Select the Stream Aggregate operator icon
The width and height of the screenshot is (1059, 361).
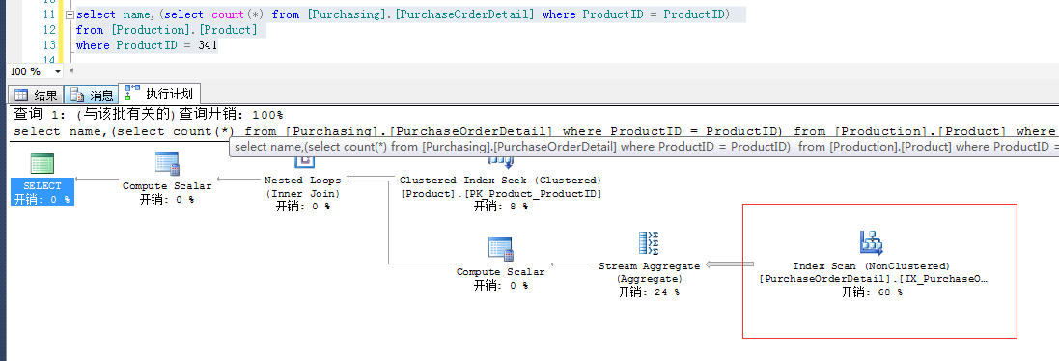coord(649,243)
